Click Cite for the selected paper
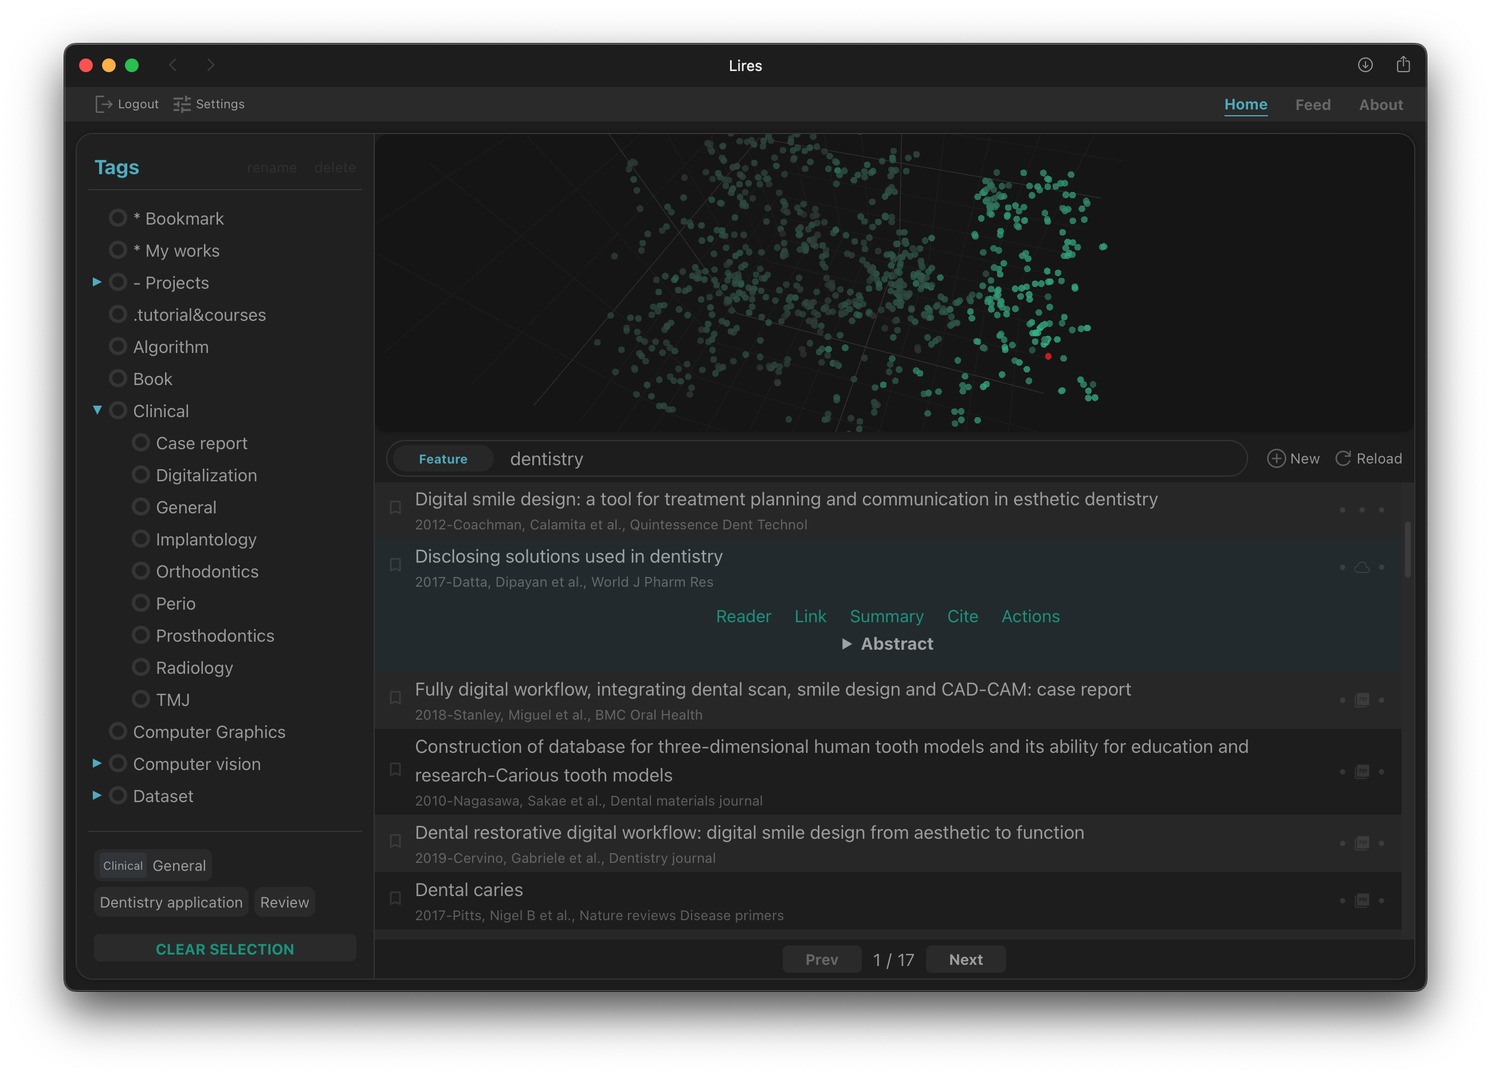1491x1076 pixels. pyautogui.click(x=962, y=616)
